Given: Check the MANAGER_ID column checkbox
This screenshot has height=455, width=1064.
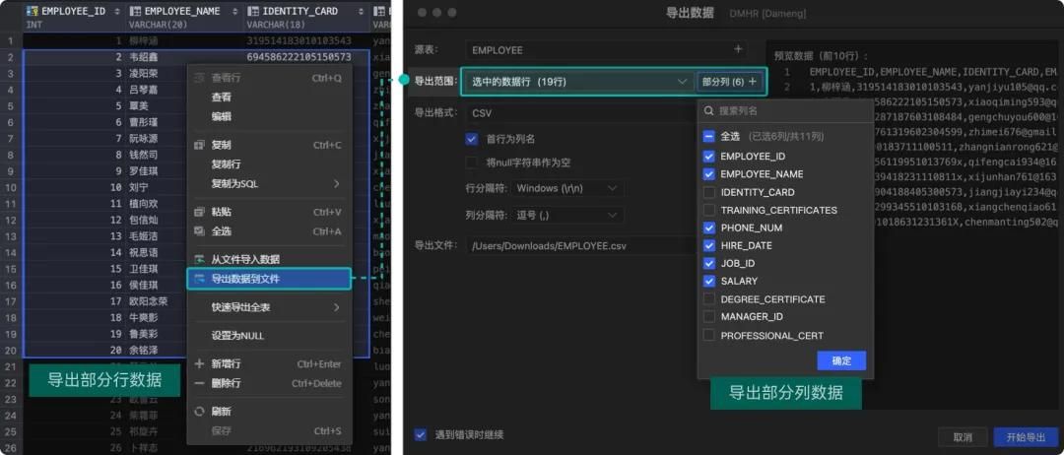Looking at the screenshot, I should coord(708,317).
